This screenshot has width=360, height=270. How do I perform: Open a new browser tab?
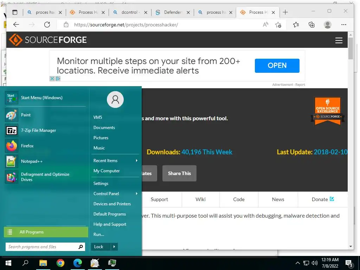(285, 12)
